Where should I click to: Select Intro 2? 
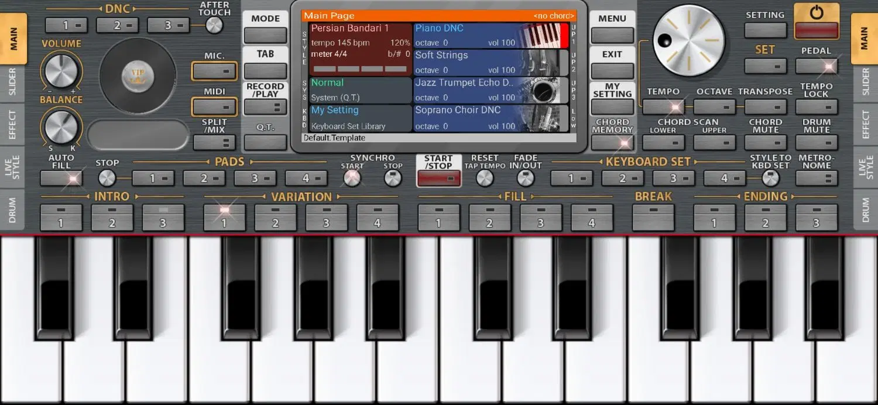pyautogui.click(x=112, y=217)
